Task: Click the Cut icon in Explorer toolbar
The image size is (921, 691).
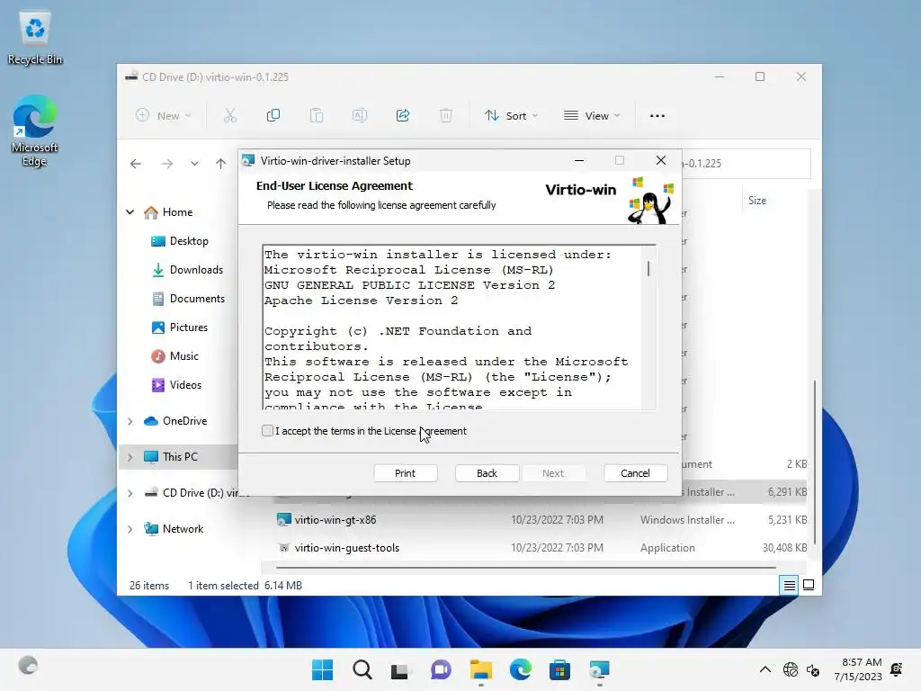Action: (230, 115)
